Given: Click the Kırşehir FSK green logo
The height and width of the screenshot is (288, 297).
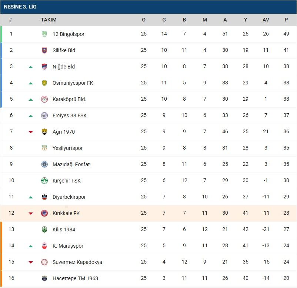Looking at the screenshot, I should [44, 181].
